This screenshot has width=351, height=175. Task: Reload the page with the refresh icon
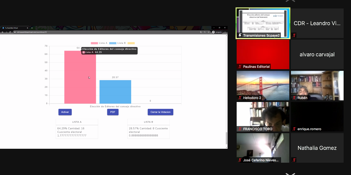click(x=10, y=32)
